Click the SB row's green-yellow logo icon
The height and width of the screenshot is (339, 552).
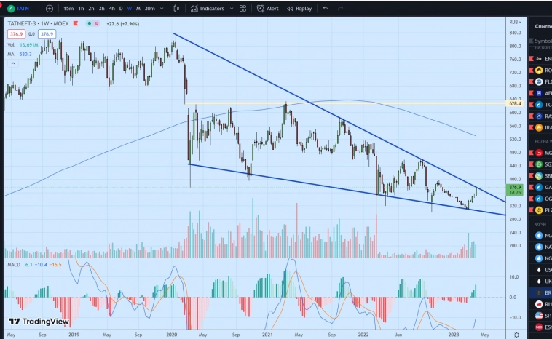click(539, 175)
